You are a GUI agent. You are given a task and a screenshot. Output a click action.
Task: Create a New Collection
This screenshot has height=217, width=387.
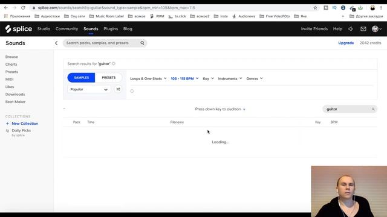click(x=25, y=124)
